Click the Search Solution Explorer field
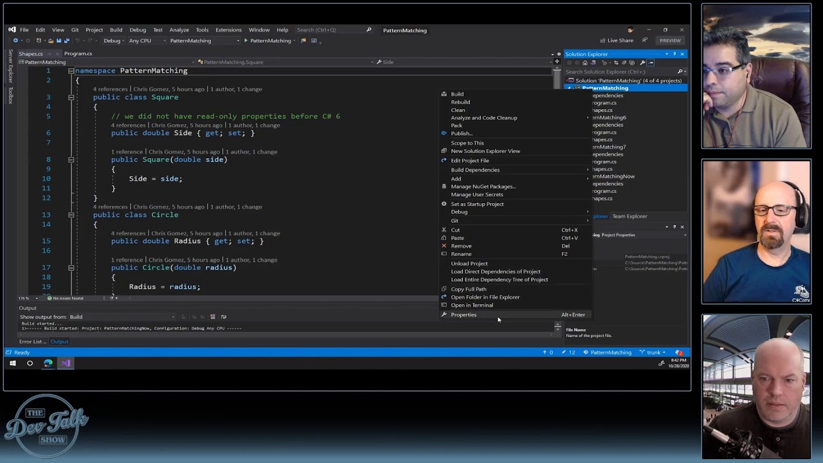This screenshot has width=823, height=463. [x=625, y=72]
